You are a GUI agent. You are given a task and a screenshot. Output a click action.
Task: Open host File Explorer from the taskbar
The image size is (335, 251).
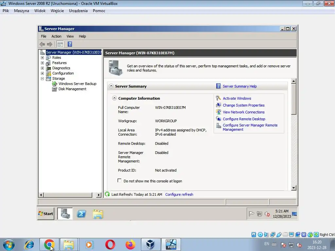(x=69, y=244)
